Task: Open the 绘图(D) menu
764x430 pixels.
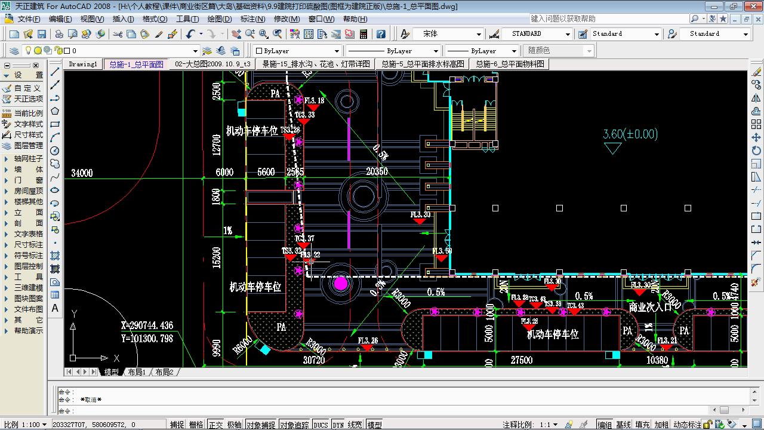Action: point(219,19)
